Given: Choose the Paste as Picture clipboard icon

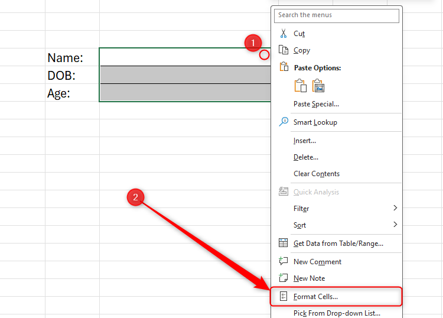Looking at the screenshot, I should (x=319, y=86).
